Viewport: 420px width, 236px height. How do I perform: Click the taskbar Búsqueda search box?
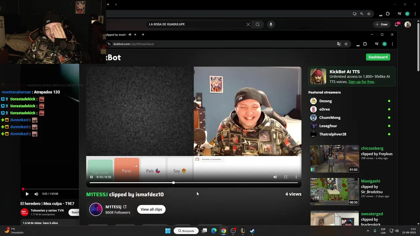pos(186,231)
